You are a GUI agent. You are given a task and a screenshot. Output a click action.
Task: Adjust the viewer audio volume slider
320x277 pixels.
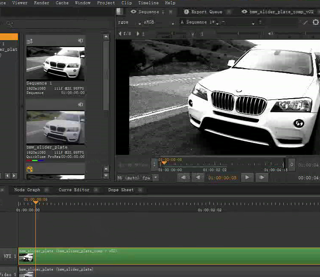click(297, 33)
